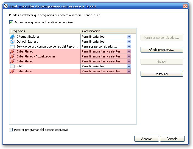The width and height of the screenshot is (193, 149).
Task: Click planet icon of CyberPlanet row below WMI
Action: [12, 71]
